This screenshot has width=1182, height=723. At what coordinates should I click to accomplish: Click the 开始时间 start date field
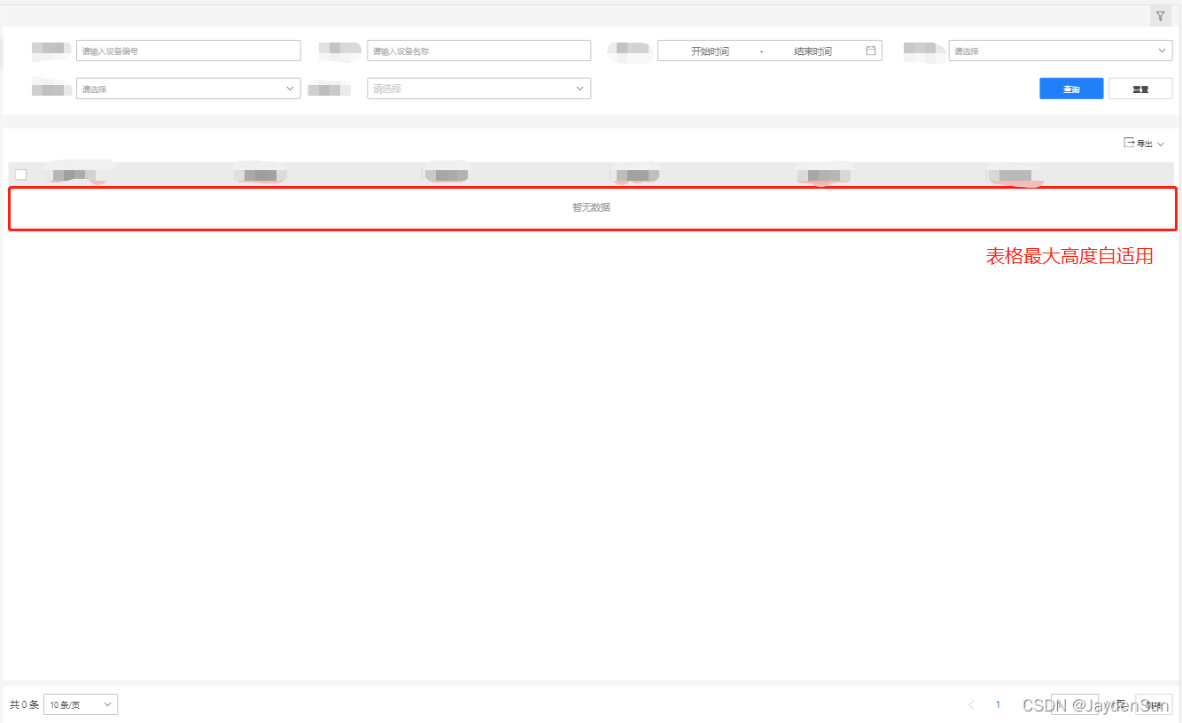(x=710, y=51)
